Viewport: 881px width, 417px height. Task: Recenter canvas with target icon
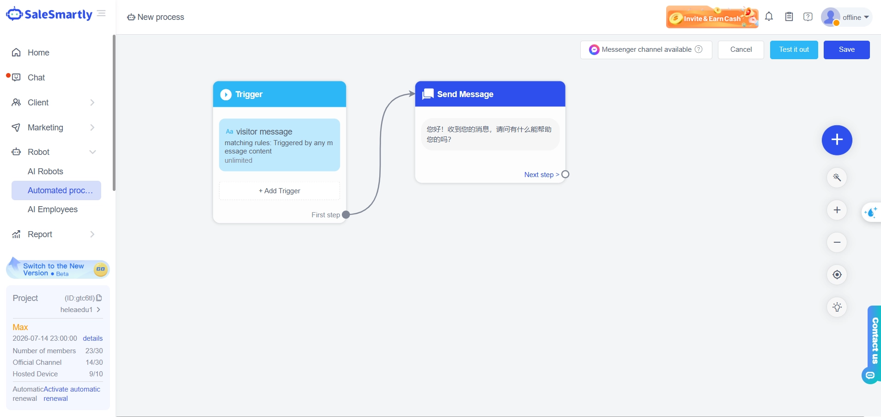click(x=837, y=275)
